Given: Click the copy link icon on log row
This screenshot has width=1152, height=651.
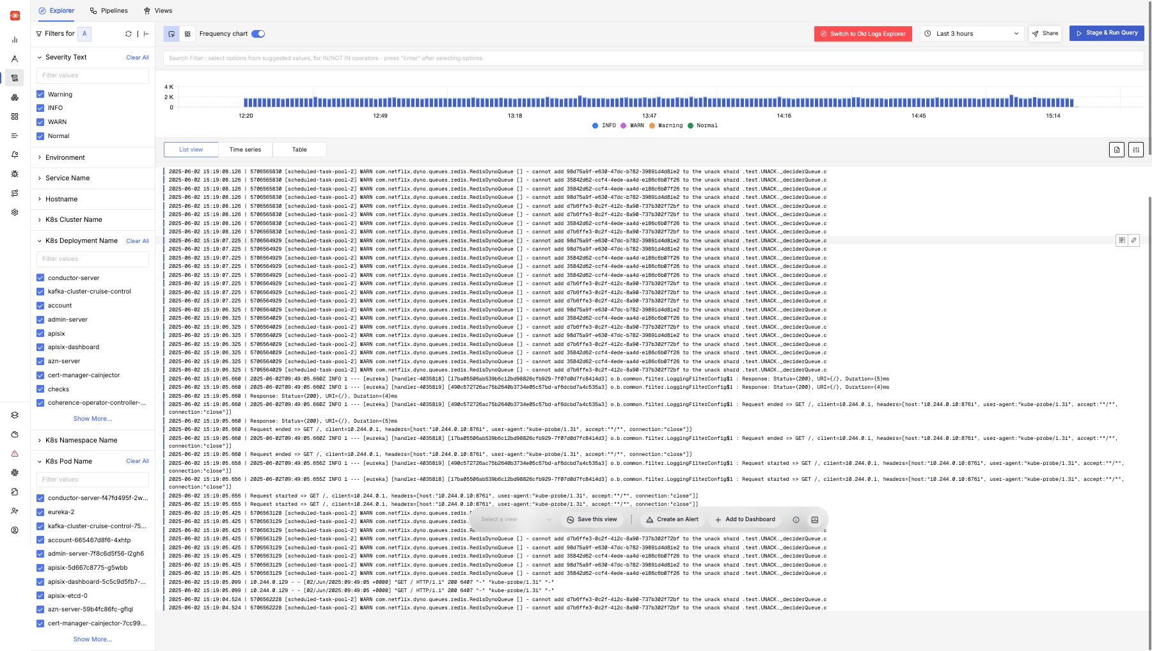Looking at the screenshot, I should pos(1133,240).
